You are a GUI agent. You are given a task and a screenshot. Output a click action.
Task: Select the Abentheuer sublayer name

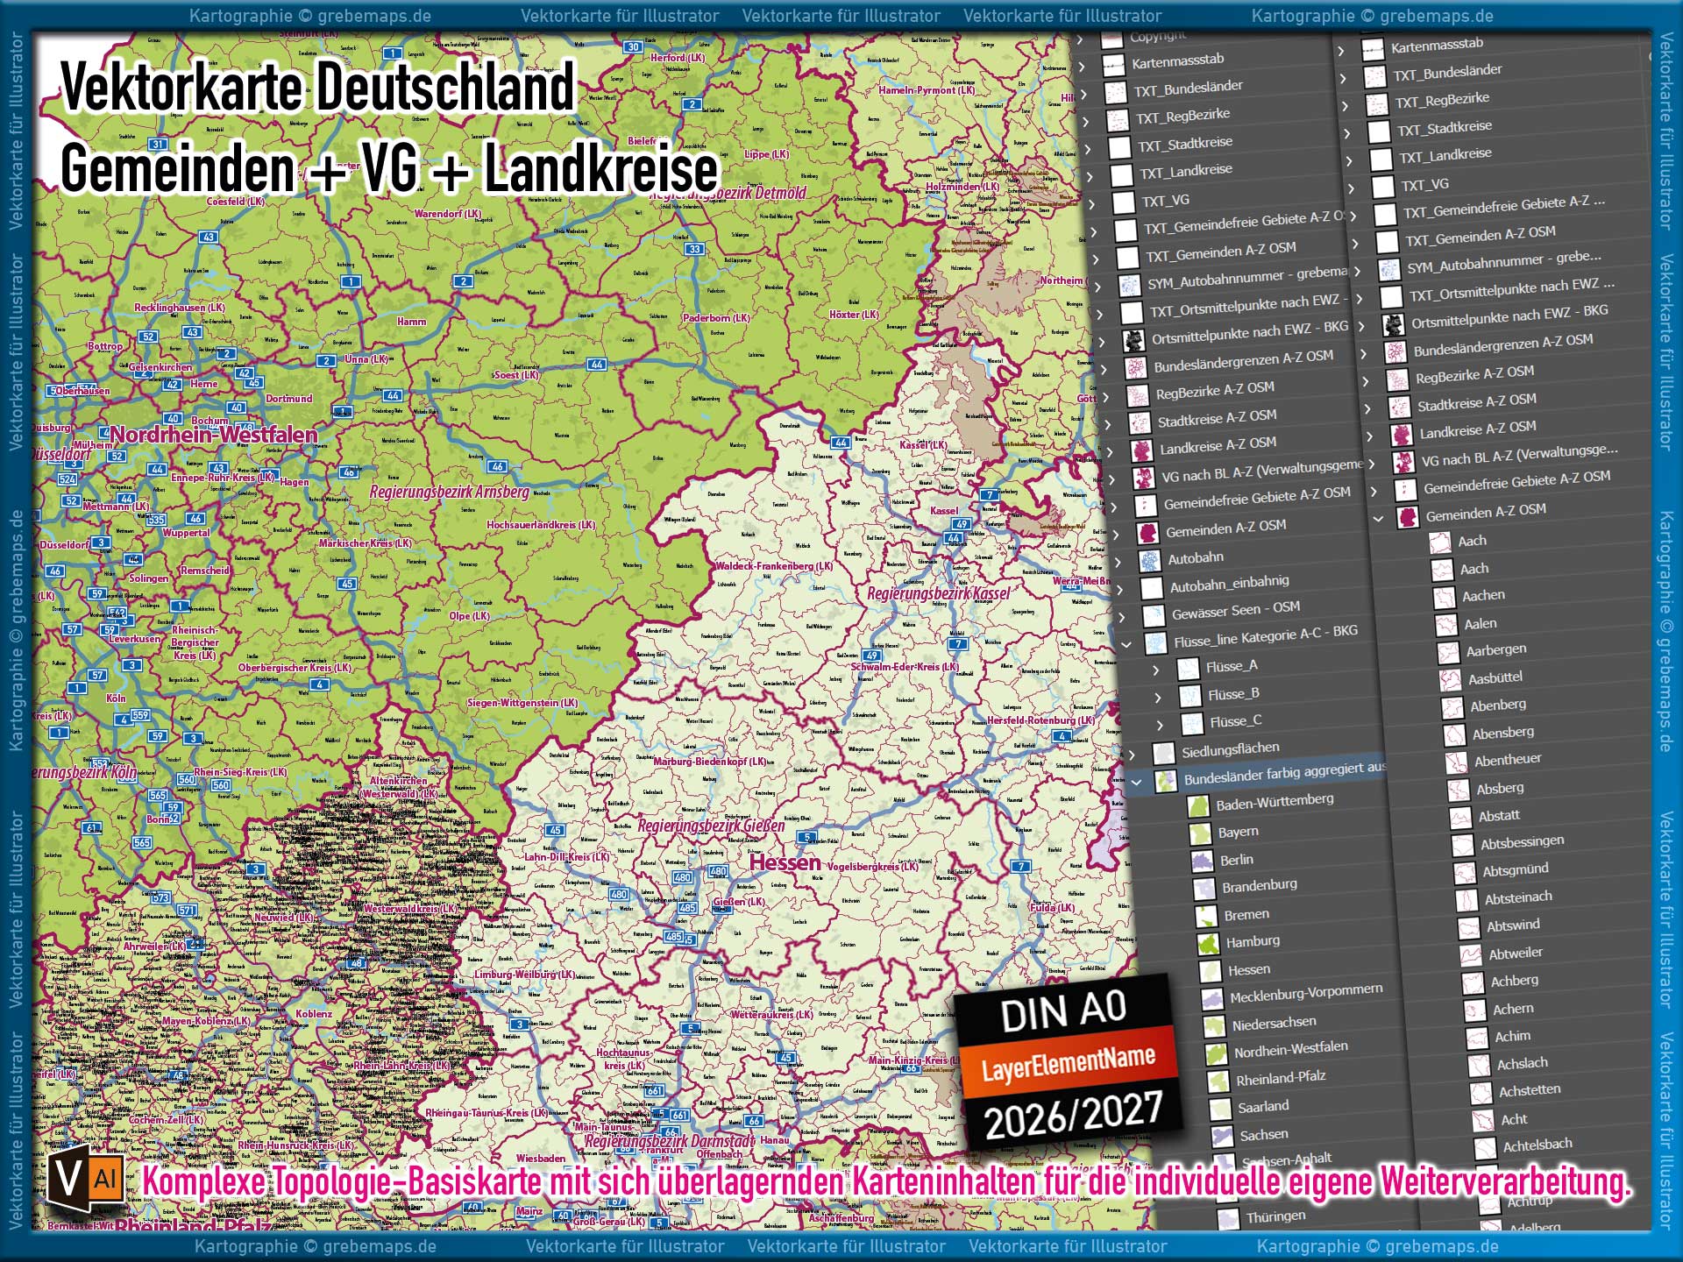[1508, 760]
